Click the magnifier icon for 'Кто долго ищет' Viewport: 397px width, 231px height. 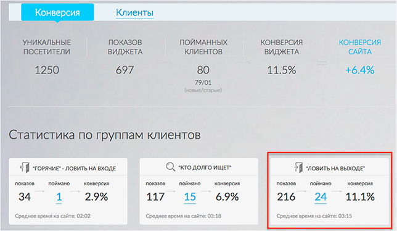[170, 167]
